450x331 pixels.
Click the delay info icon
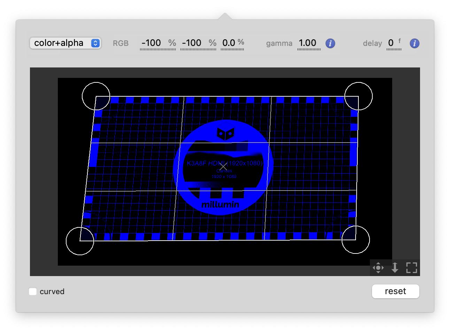[414, 43]
